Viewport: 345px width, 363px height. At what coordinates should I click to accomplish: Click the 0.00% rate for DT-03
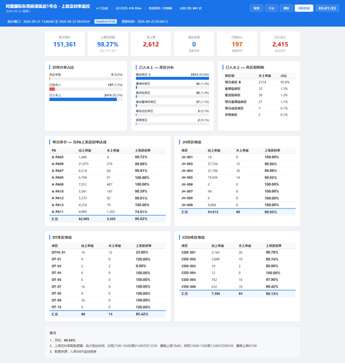pyautogui.click(x=141, y=266)
